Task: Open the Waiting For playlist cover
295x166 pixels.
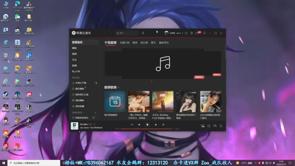Action: pyautogui.click(x=163, y=102)
